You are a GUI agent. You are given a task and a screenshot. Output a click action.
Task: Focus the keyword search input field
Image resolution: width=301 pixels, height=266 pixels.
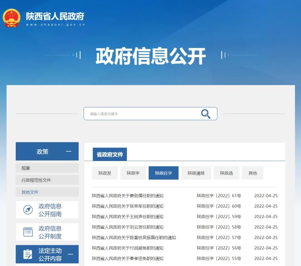point(142,114)
